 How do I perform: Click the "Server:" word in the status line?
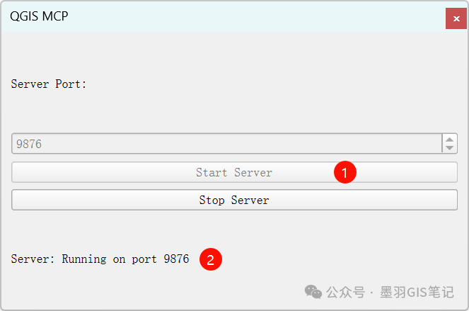click(x=33, y=259)
